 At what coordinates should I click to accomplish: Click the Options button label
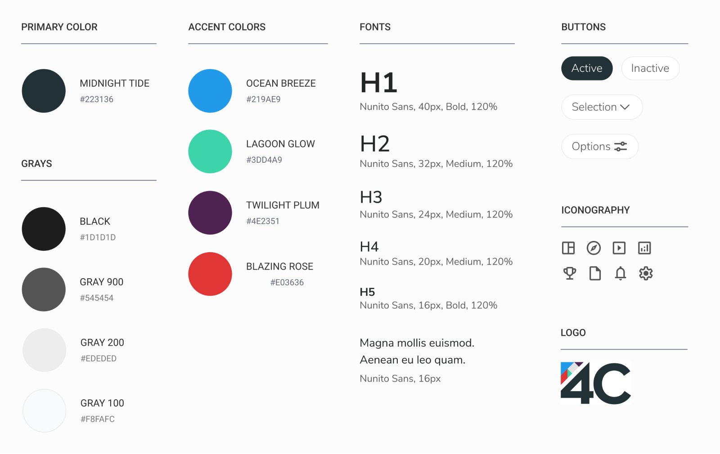click(591, 147)
